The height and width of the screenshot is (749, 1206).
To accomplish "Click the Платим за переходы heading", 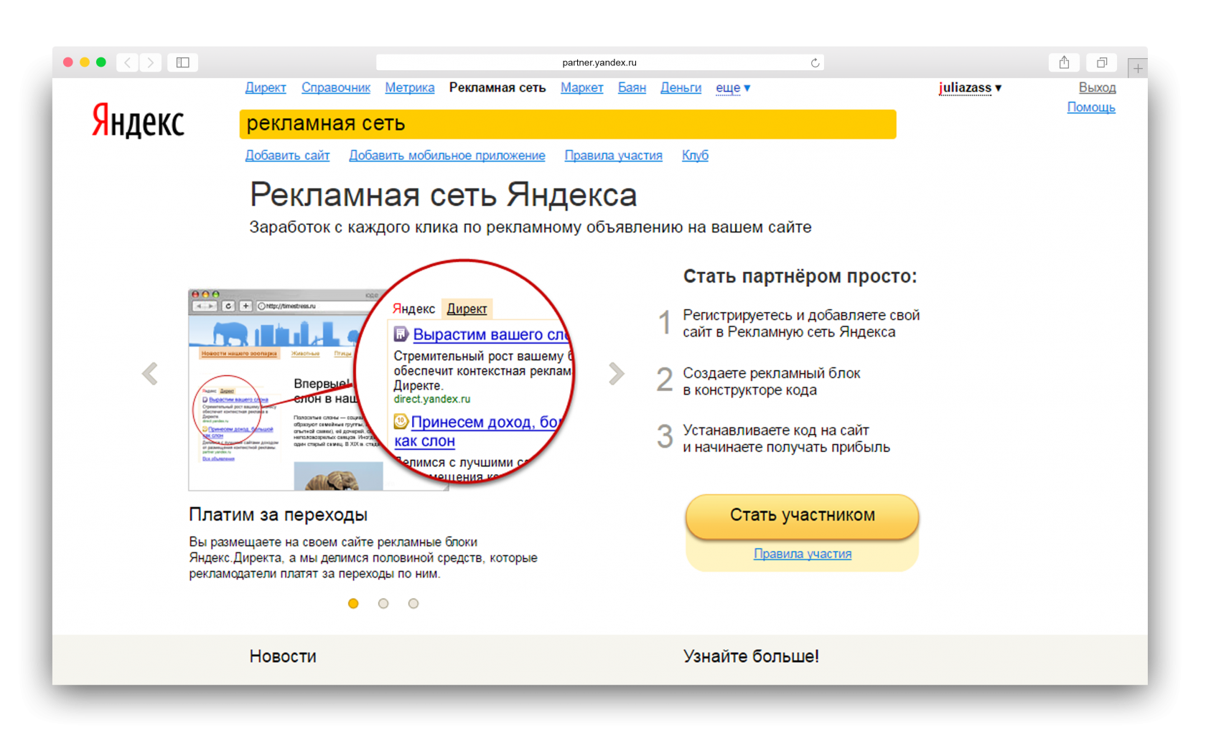I will [x=278, y=514].
